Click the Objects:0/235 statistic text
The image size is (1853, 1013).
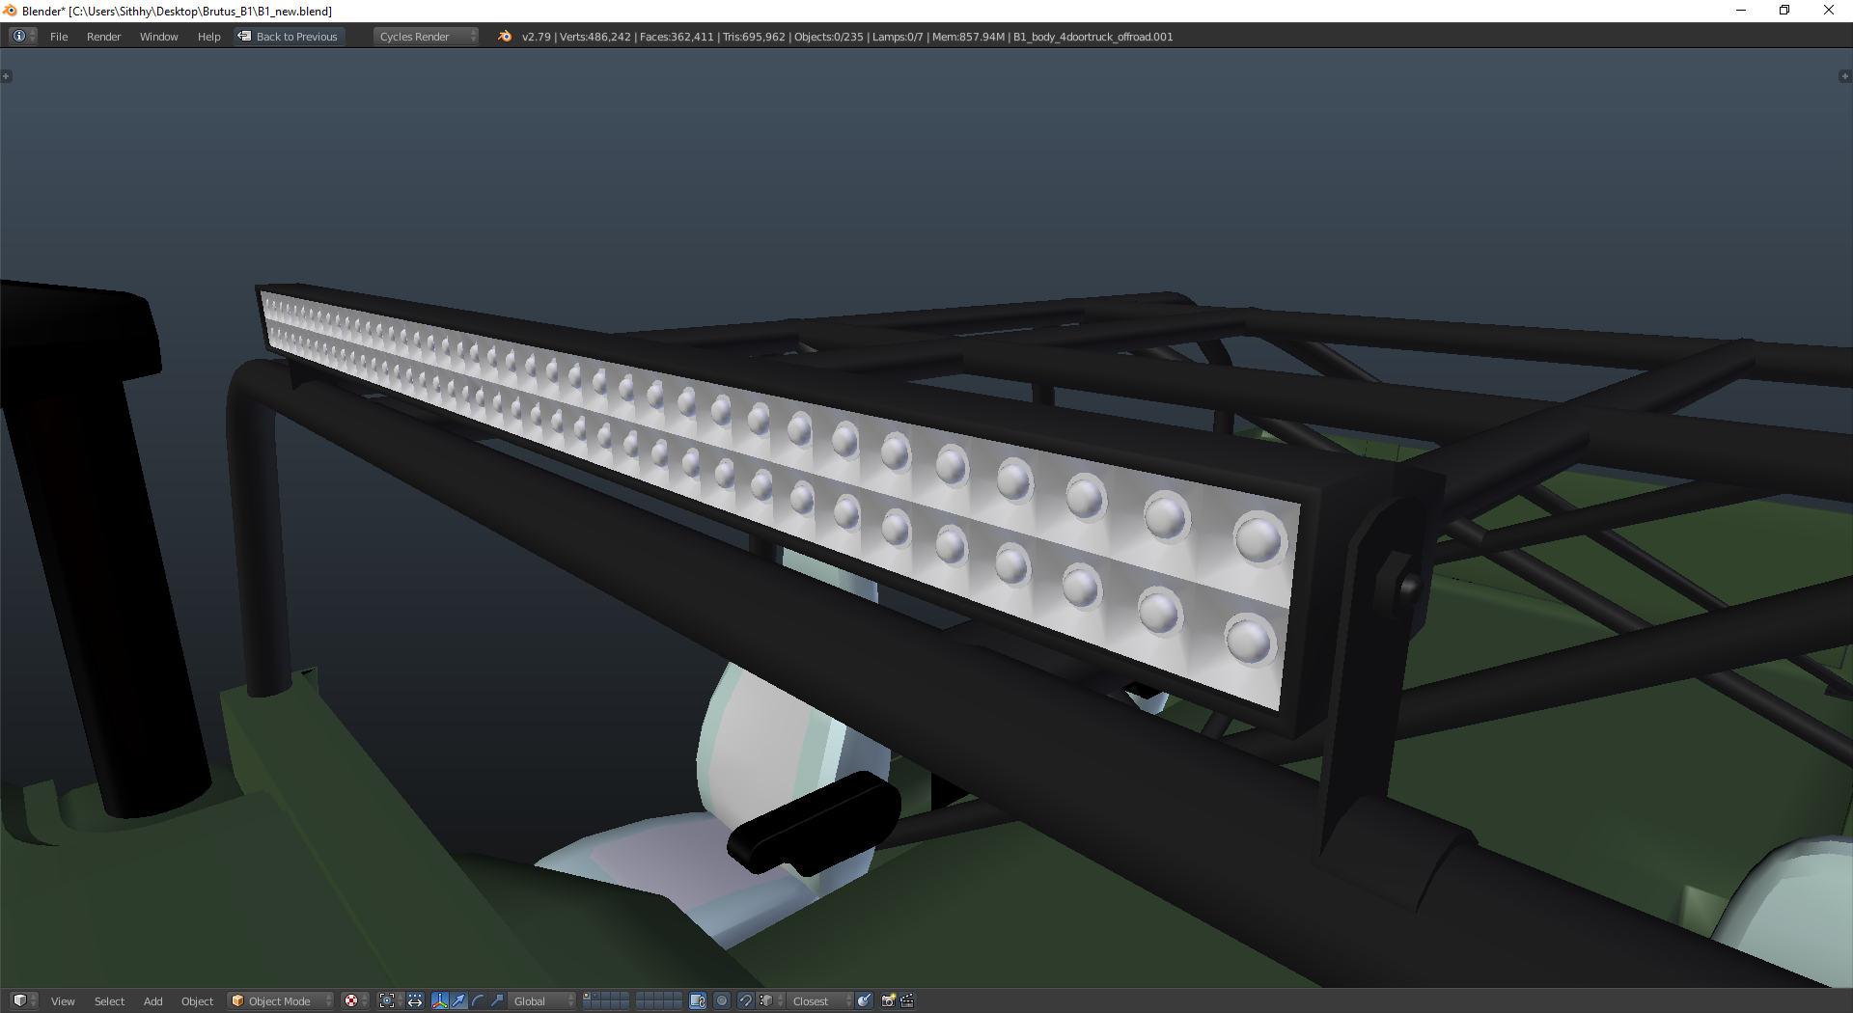829,37
